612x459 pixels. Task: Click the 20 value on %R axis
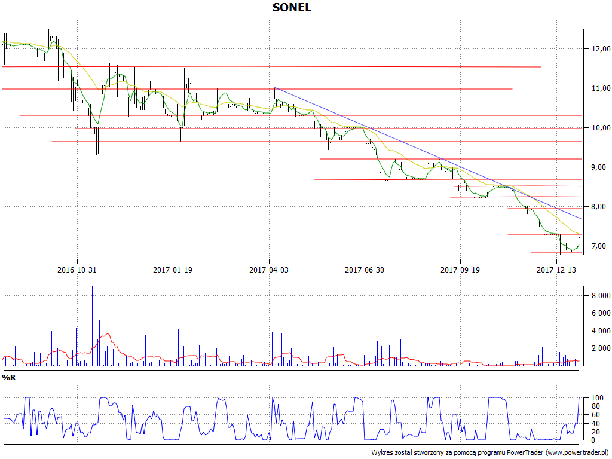coord(596,432)
